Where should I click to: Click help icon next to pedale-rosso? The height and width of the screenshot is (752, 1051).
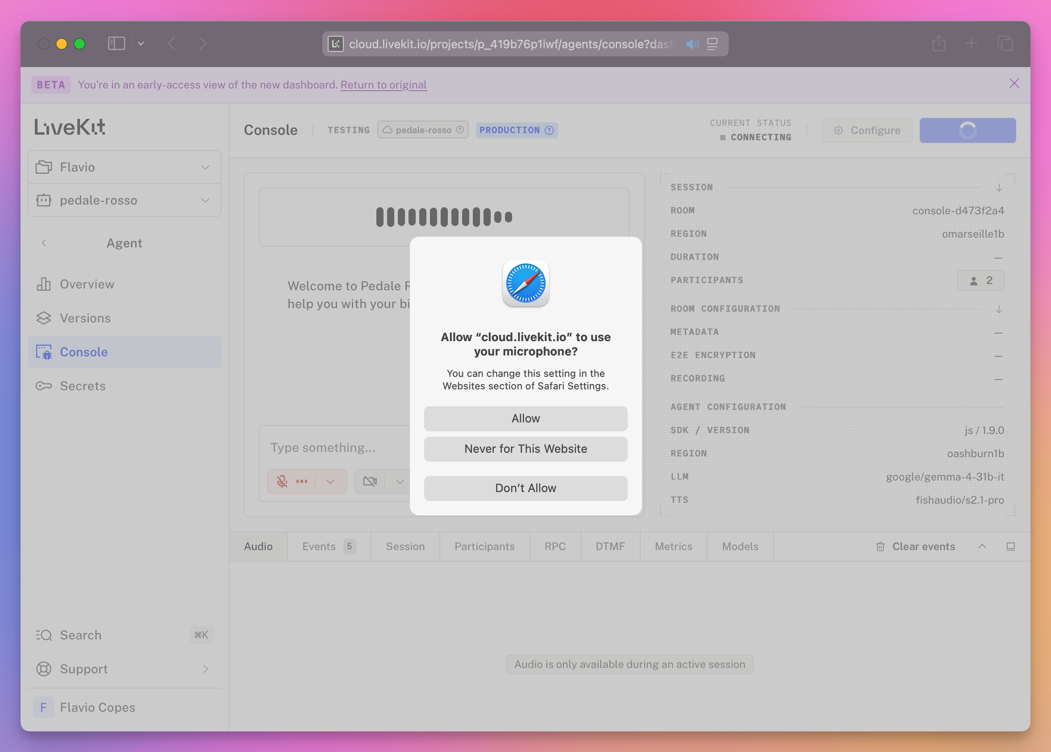click(x=460, y=130)
